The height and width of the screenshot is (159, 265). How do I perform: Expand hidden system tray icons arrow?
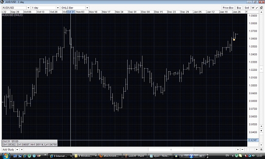coord(232,156)
